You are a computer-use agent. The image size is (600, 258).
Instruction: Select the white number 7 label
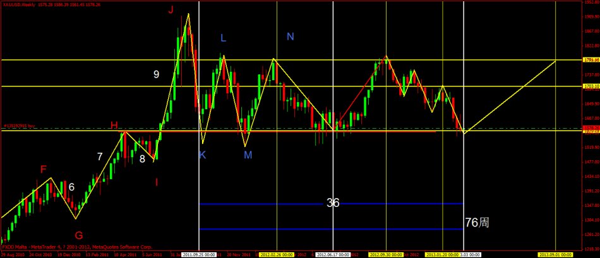coord(100,156)
